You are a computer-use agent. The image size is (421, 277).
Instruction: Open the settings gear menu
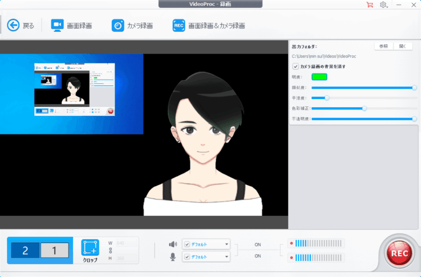point(384,4)
